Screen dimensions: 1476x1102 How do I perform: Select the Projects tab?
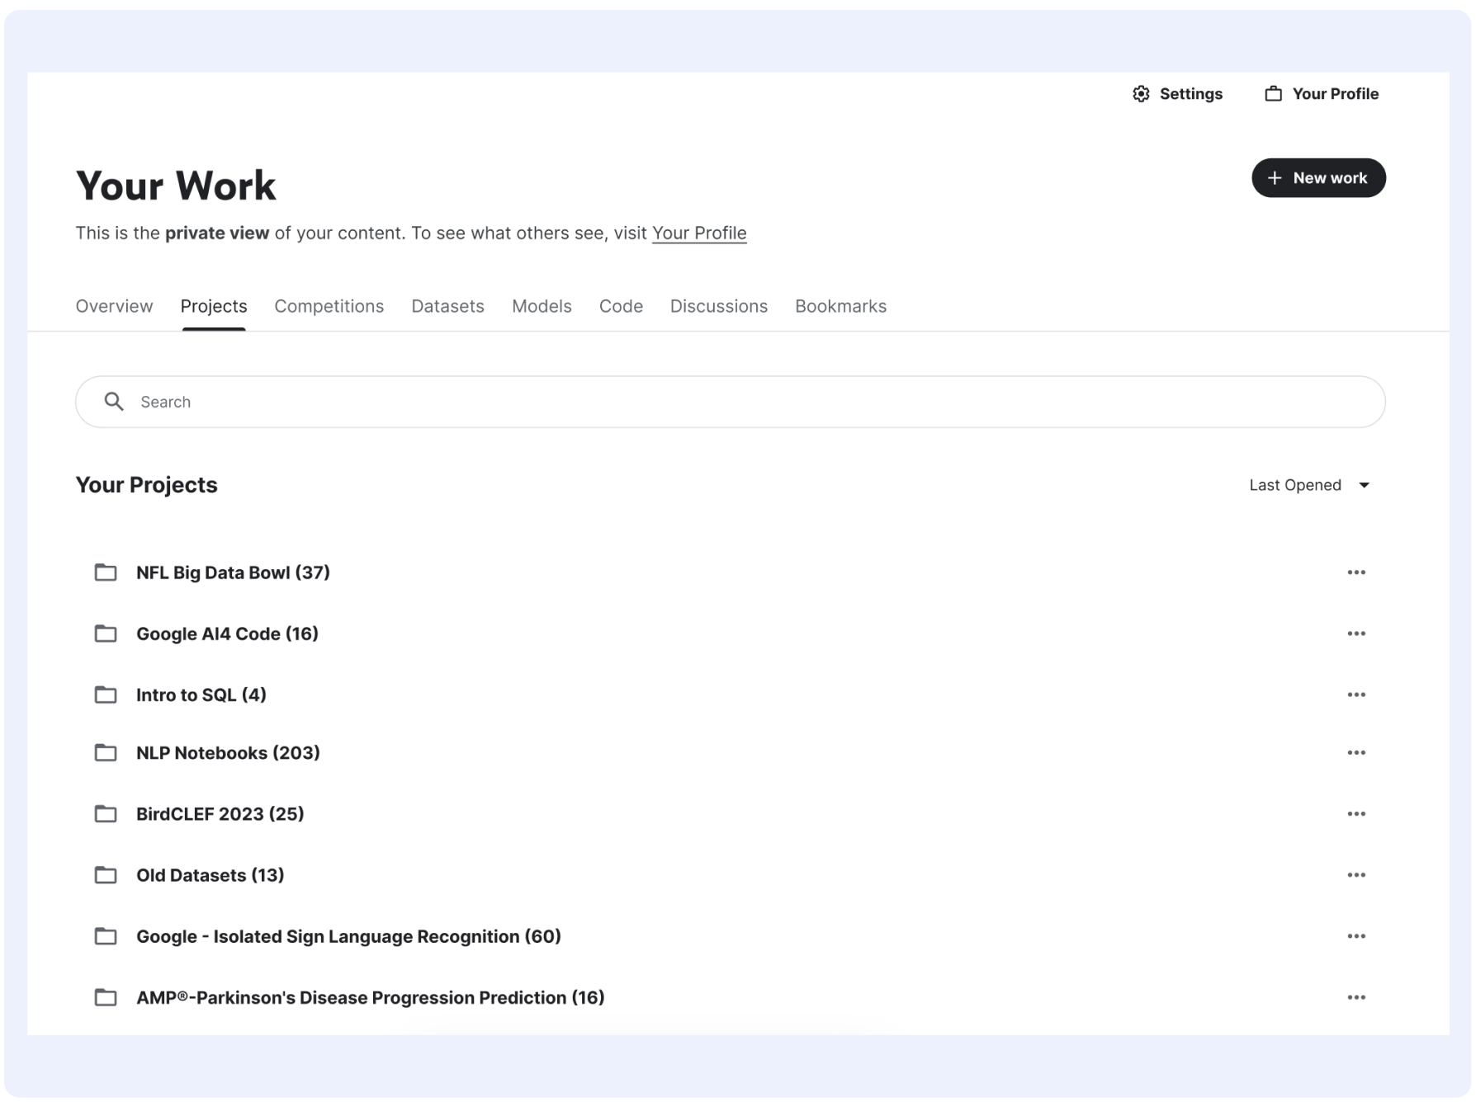214,306
